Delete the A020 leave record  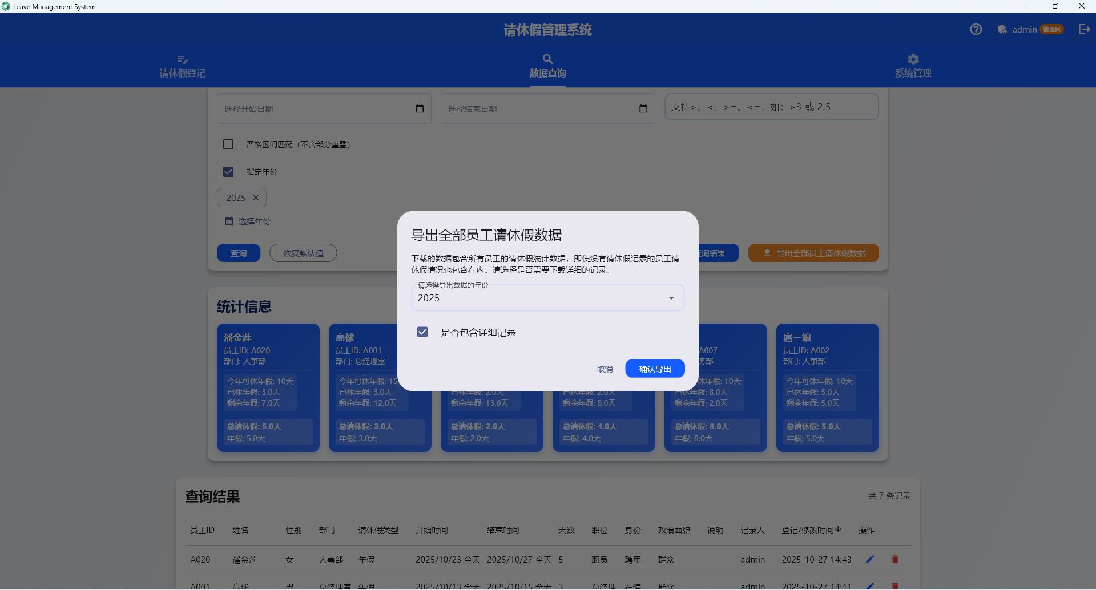pyautogui.click(x=895, y=559)
